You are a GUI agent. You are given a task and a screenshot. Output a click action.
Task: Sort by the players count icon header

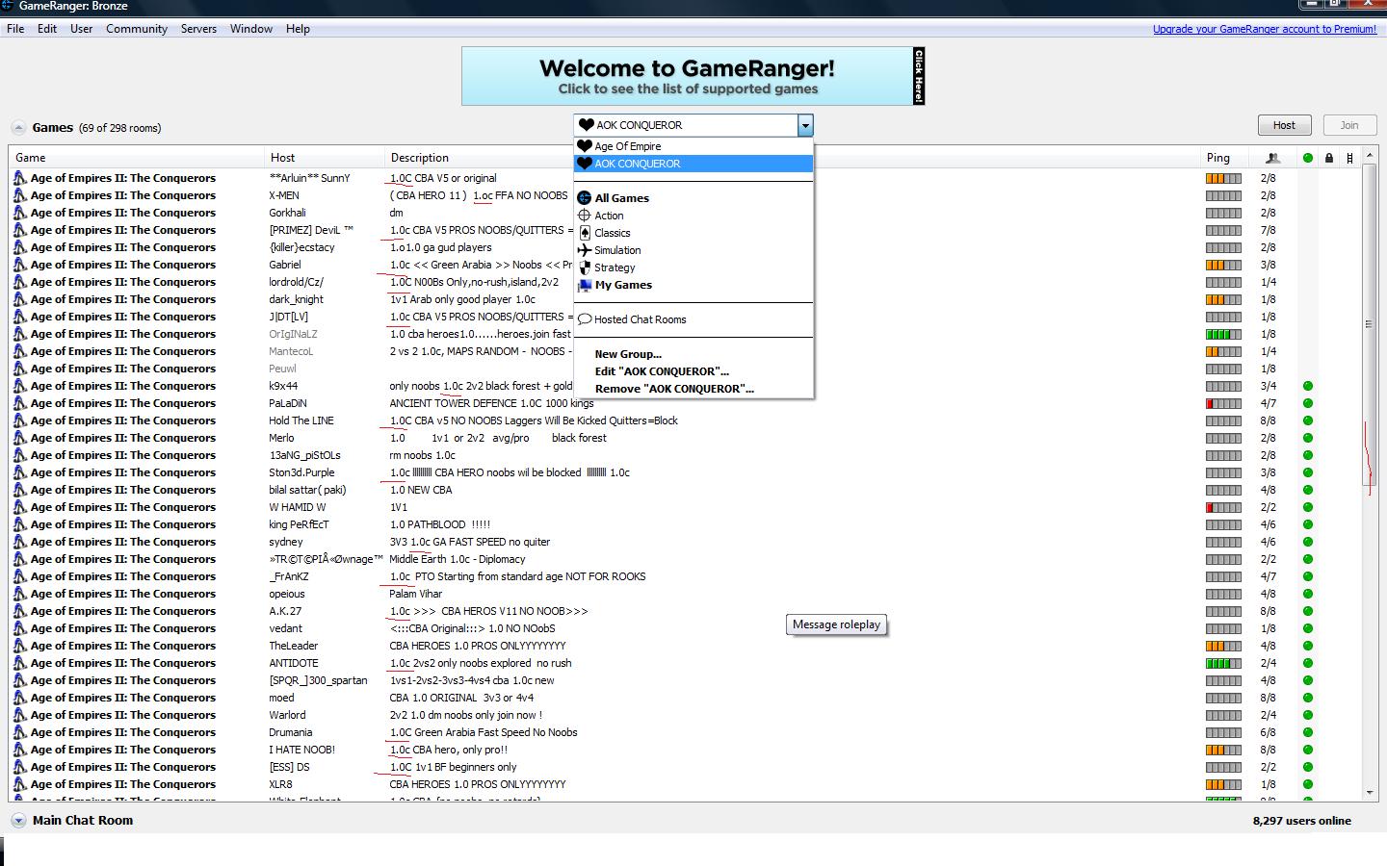pyautogui.click(x=1272, y=158)
